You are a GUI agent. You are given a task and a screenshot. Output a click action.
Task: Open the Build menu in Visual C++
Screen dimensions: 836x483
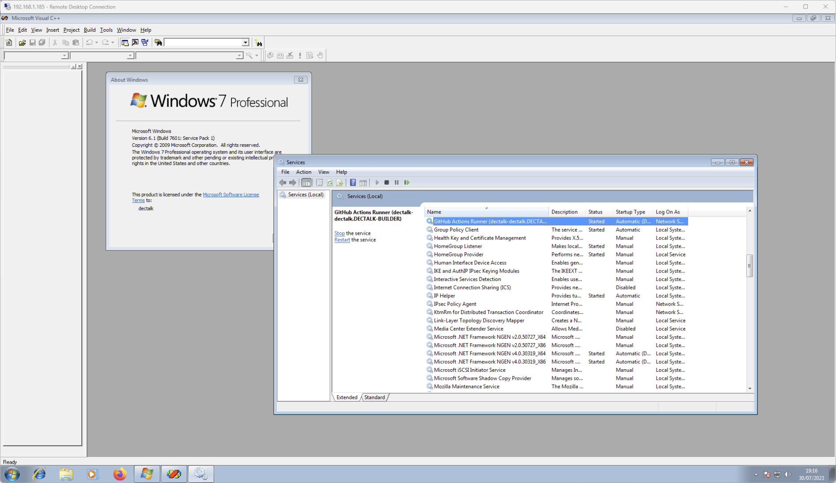click(x=90, y=30)
